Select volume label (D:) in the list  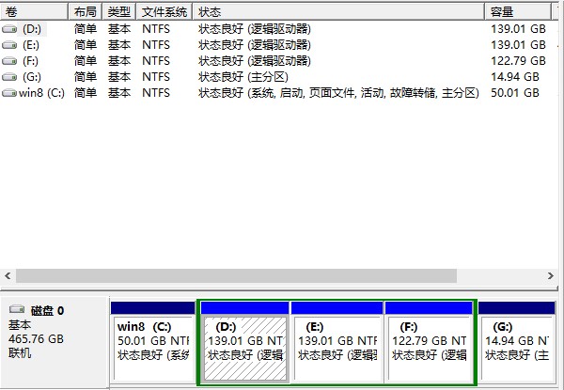pos(32,29)
